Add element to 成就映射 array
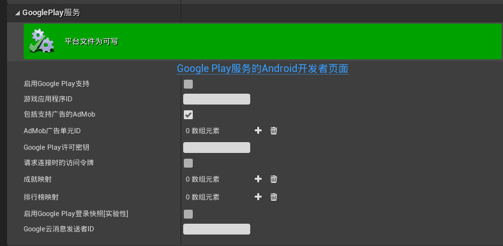Image resolution: width=503 pixels, height=246 pixels. [258, 179]
